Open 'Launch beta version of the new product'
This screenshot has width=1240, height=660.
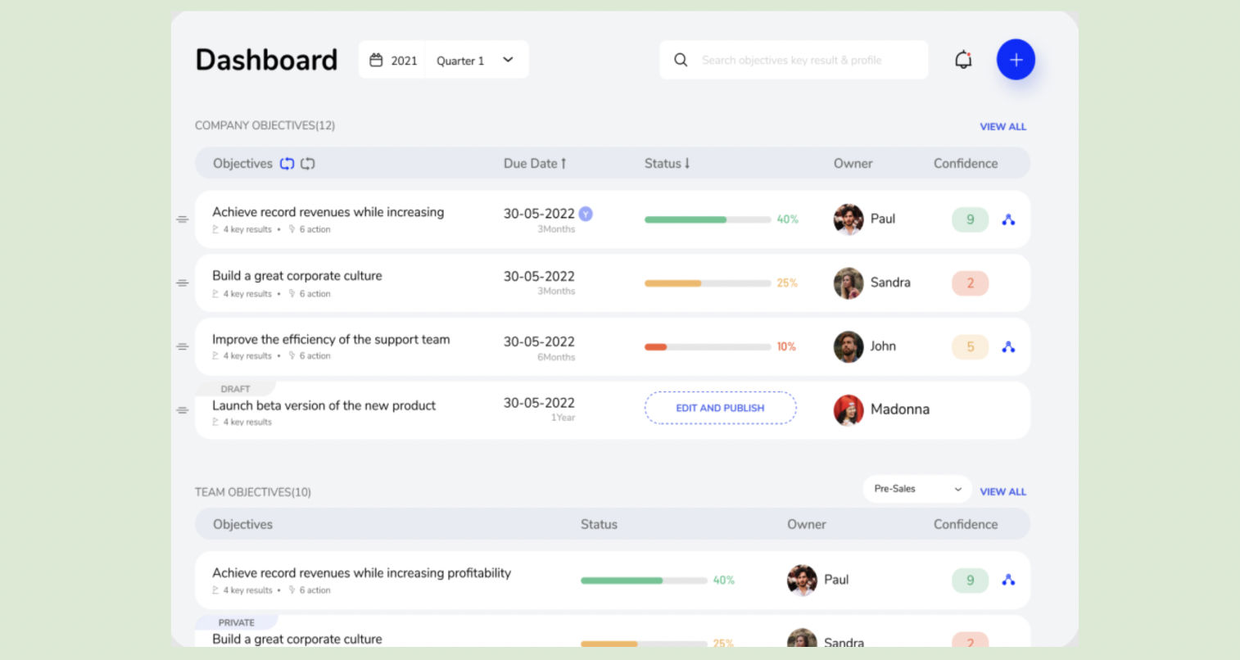point(324,406)
